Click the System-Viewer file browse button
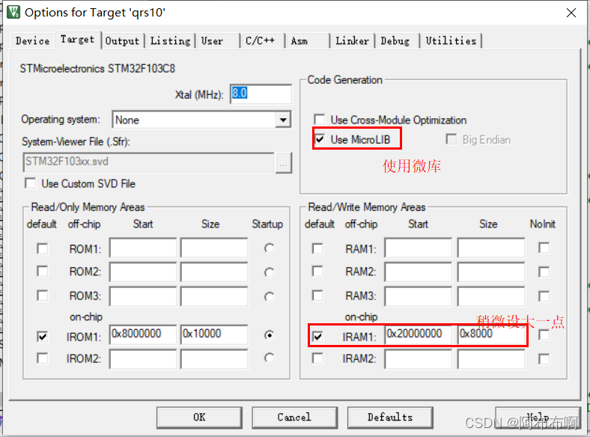590x437 pixels. (x=283, y=163)
